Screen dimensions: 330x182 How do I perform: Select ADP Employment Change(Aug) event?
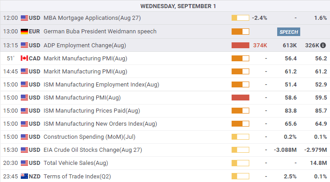coord(84,45)
